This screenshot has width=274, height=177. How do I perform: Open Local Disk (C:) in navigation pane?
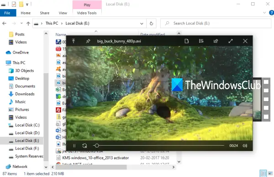[x=27, y=125]
